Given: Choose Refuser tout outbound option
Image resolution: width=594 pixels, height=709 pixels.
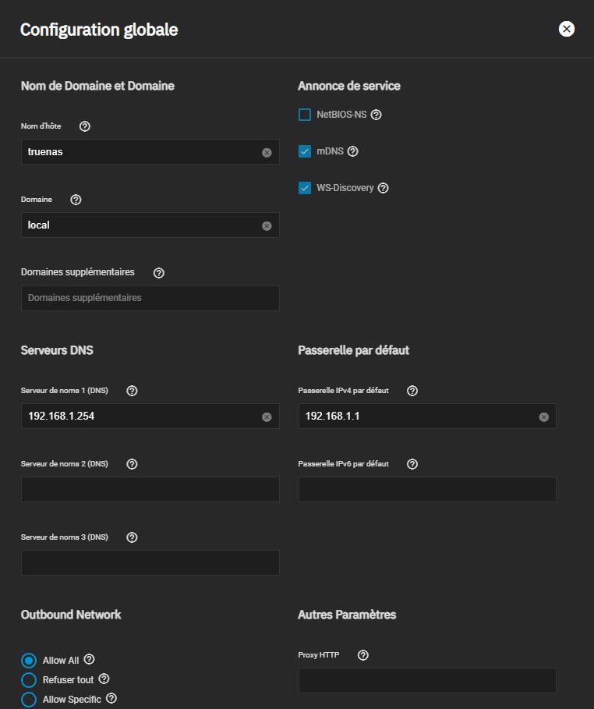Looking at the screenshot, I should (x=30, y=680).
